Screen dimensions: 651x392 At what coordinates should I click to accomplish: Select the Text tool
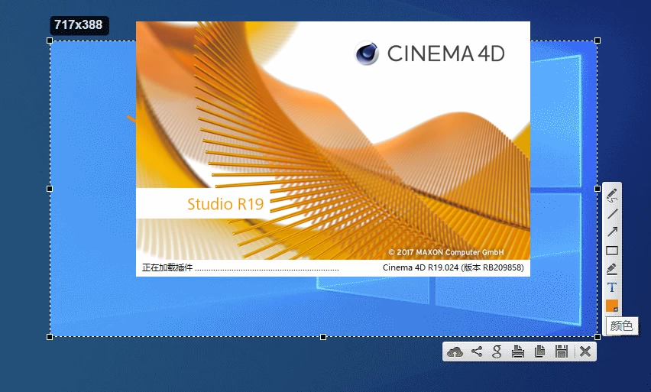pos(612,287)
